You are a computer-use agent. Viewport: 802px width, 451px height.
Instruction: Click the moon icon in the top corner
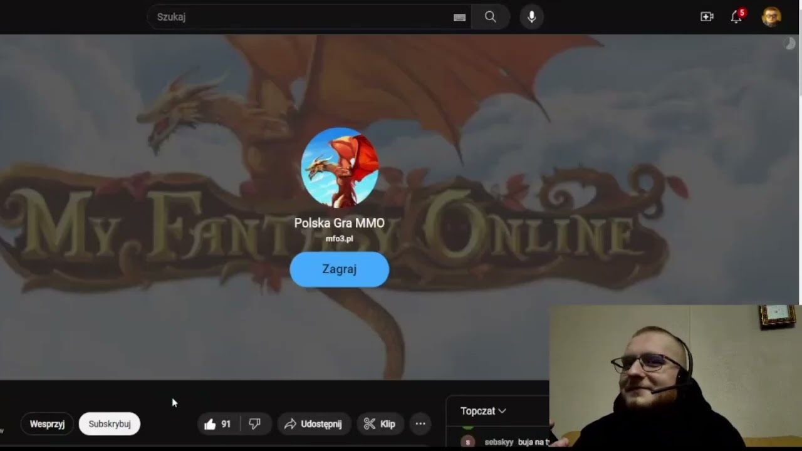click(x=790, y=44)
